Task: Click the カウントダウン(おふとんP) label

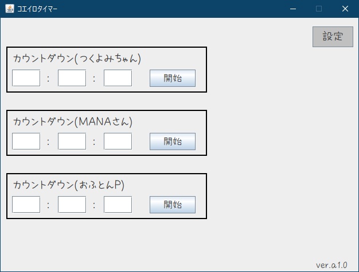Action: 69,185
